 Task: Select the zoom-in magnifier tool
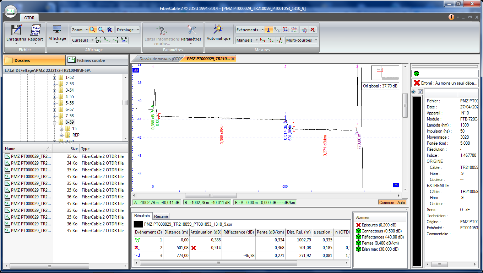click(x=93, y=30)
